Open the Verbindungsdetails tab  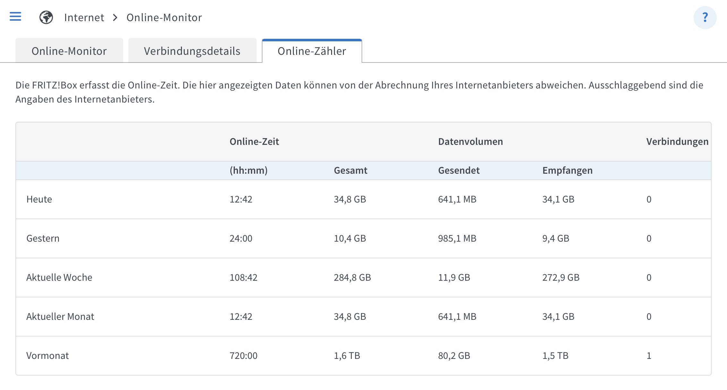pyautogui.click(x=192, y=51)
